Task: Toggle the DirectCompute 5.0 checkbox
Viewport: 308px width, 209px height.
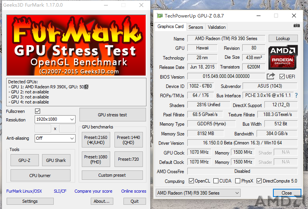Action: click(x=259, y=181)
